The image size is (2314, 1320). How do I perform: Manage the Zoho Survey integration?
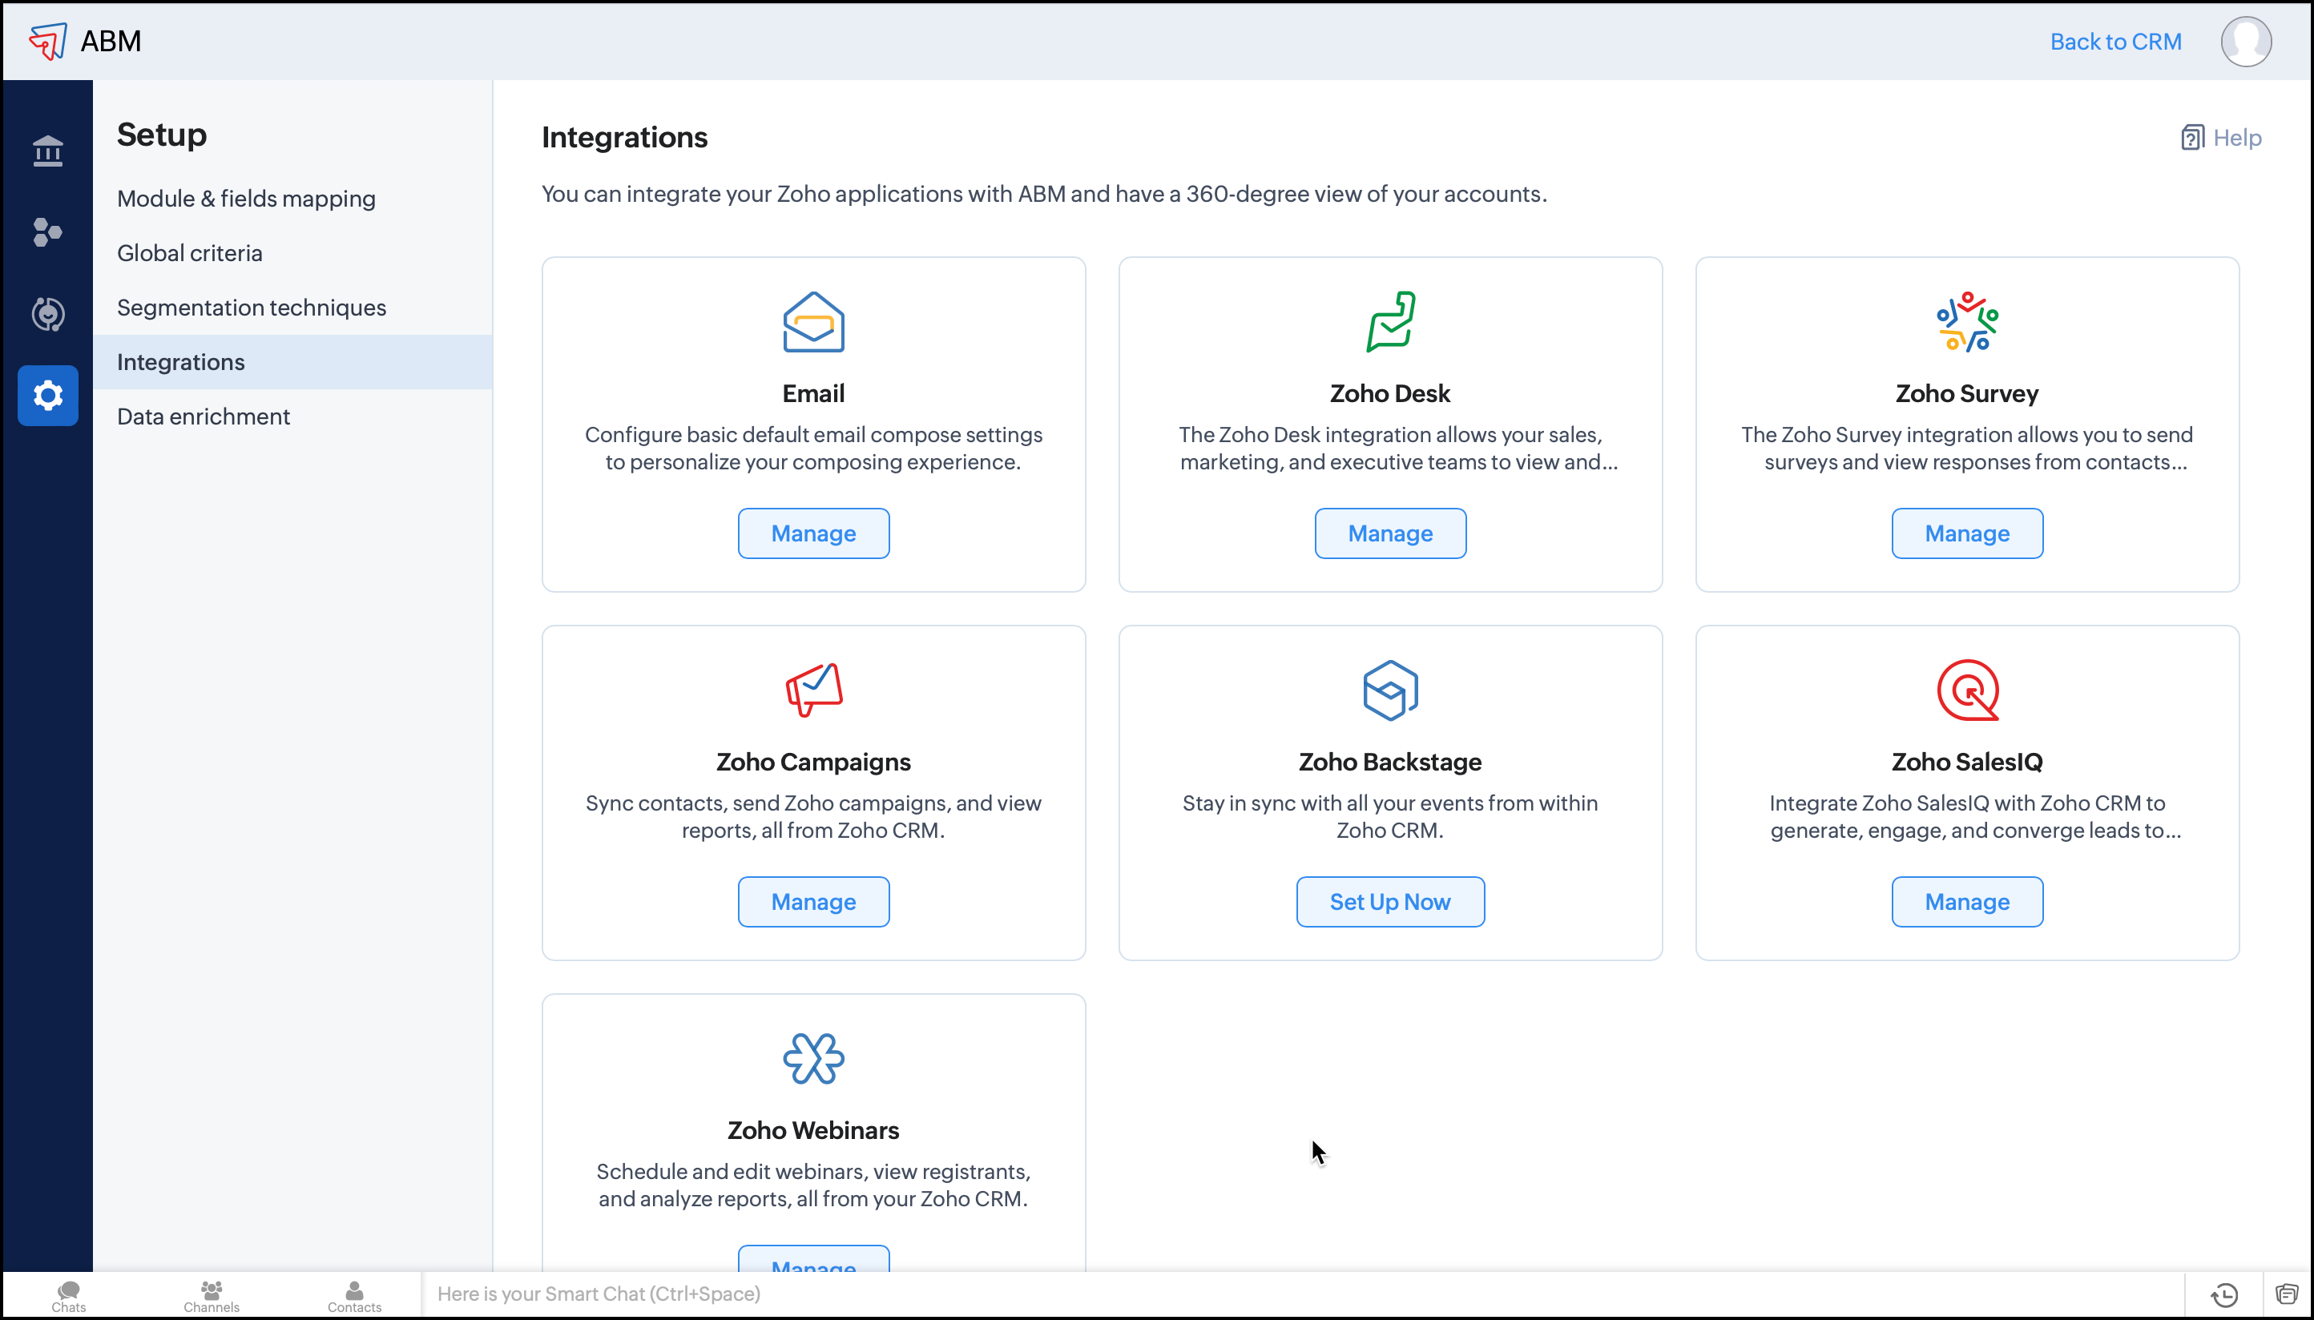coord(1965,533)
